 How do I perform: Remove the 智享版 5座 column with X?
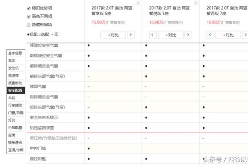(138, 3)
